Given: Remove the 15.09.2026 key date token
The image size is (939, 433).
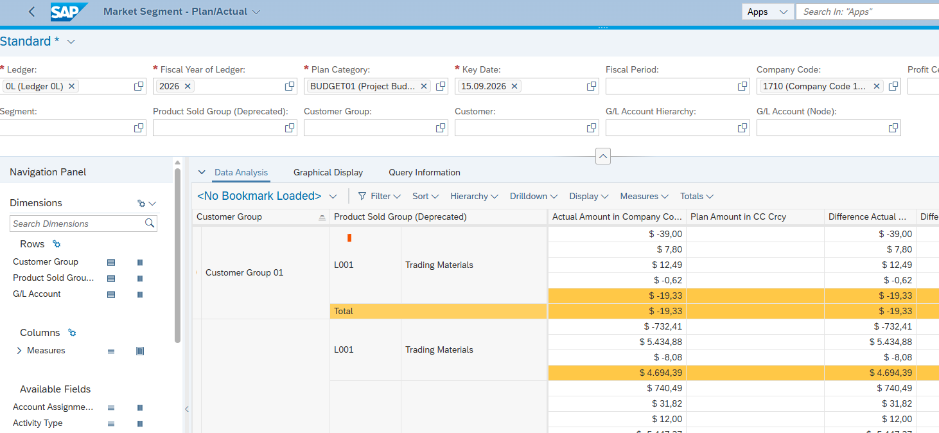Looking at the screenshot, I should pyautogui.click(x=514, y=86).
